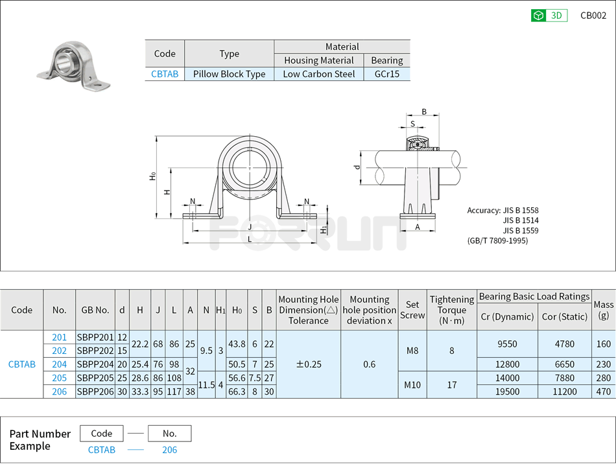Click the Tightening Torque column header
Image resolution: width=616 pixels, height=466 pixels.
pos(452,309)
